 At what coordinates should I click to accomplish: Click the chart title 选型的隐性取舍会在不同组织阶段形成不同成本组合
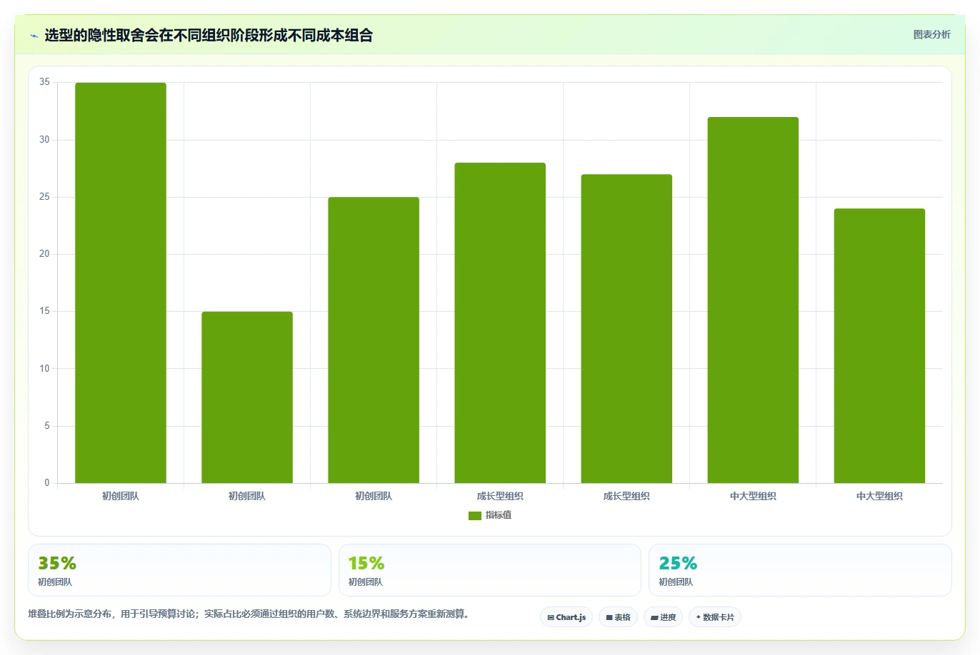point(209,36)
